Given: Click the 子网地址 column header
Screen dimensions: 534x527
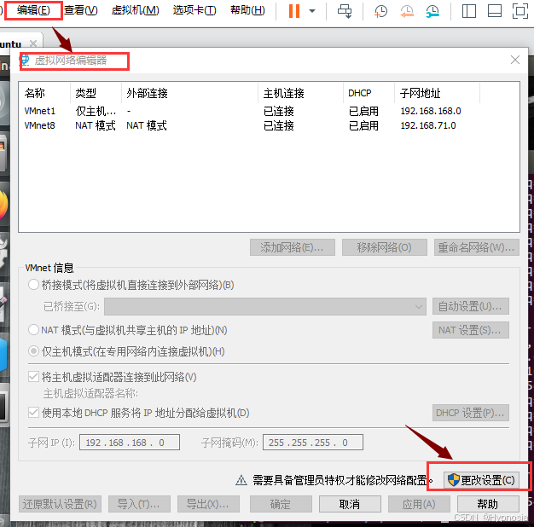Looking at the screenshot, I should coord(438,93).
